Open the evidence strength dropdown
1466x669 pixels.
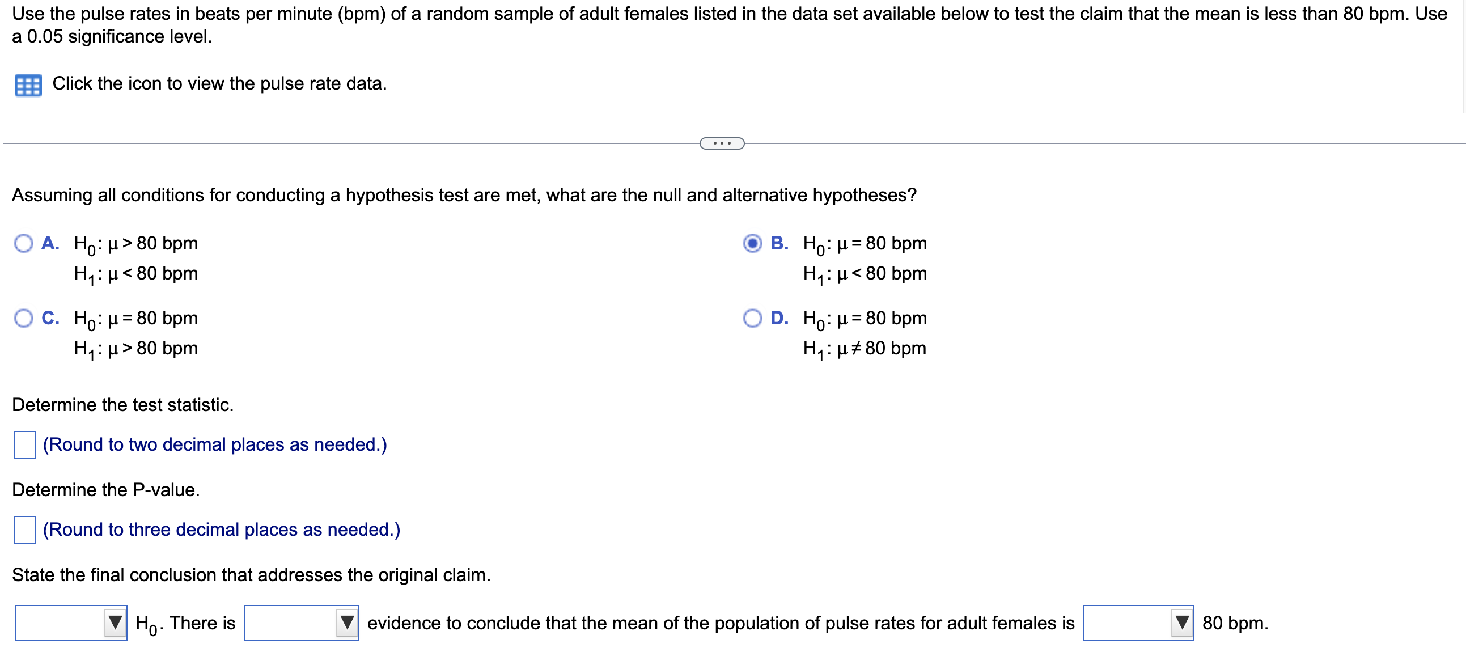coord(300,623)
